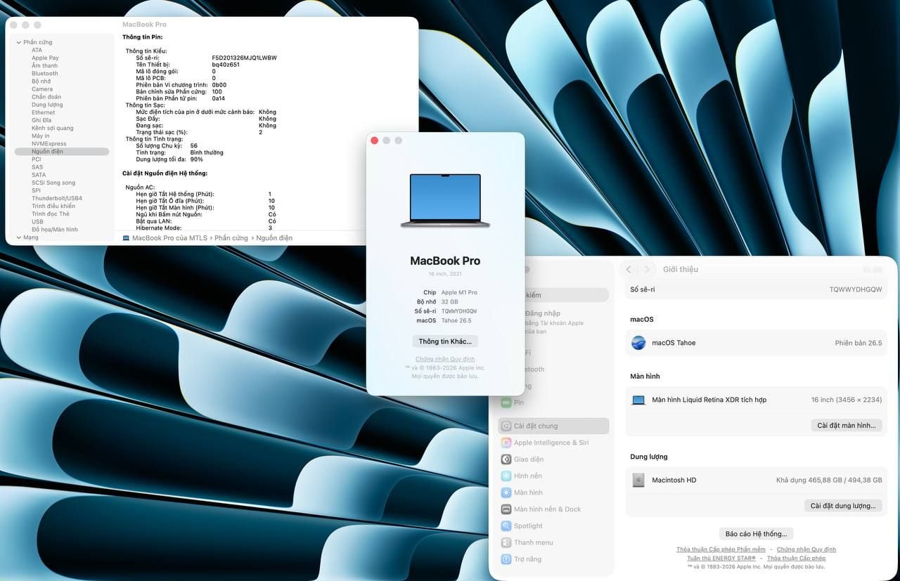
Task: Click the MacBook Pro picture in About window
Action: click(x=445, y=200)
